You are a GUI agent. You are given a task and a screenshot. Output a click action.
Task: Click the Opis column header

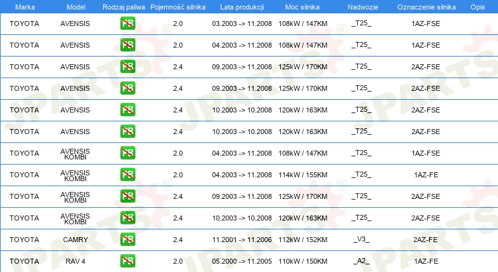click(478, 7)
